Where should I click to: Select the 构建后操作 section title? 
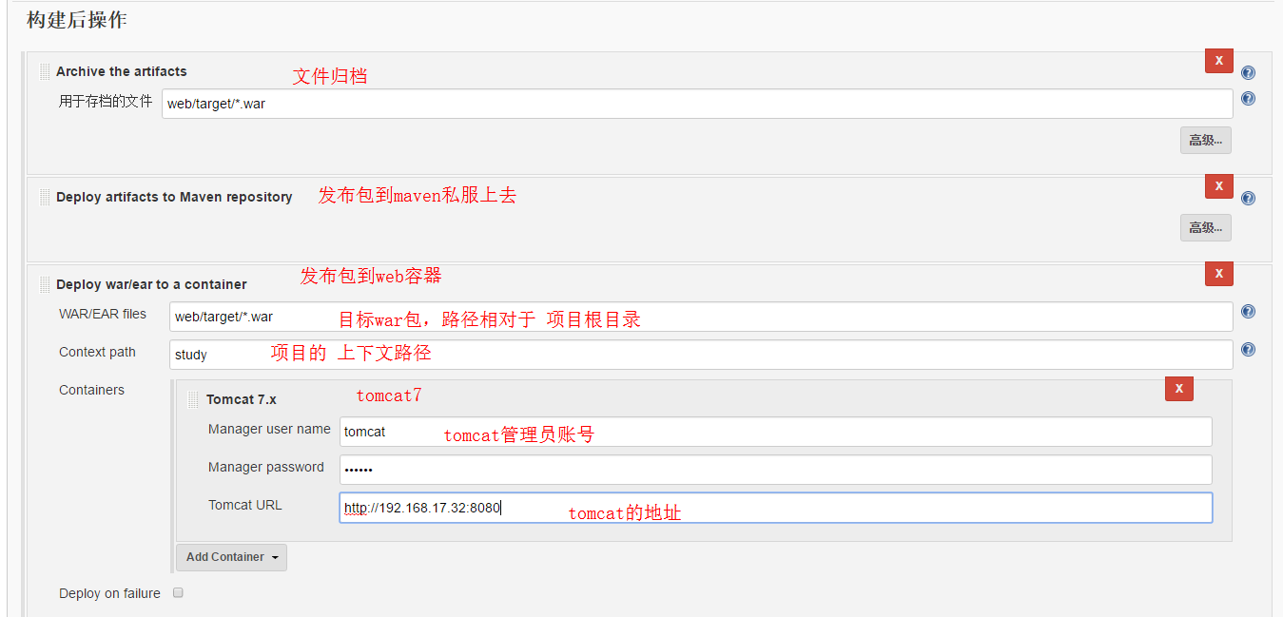(x=77, y=20)
